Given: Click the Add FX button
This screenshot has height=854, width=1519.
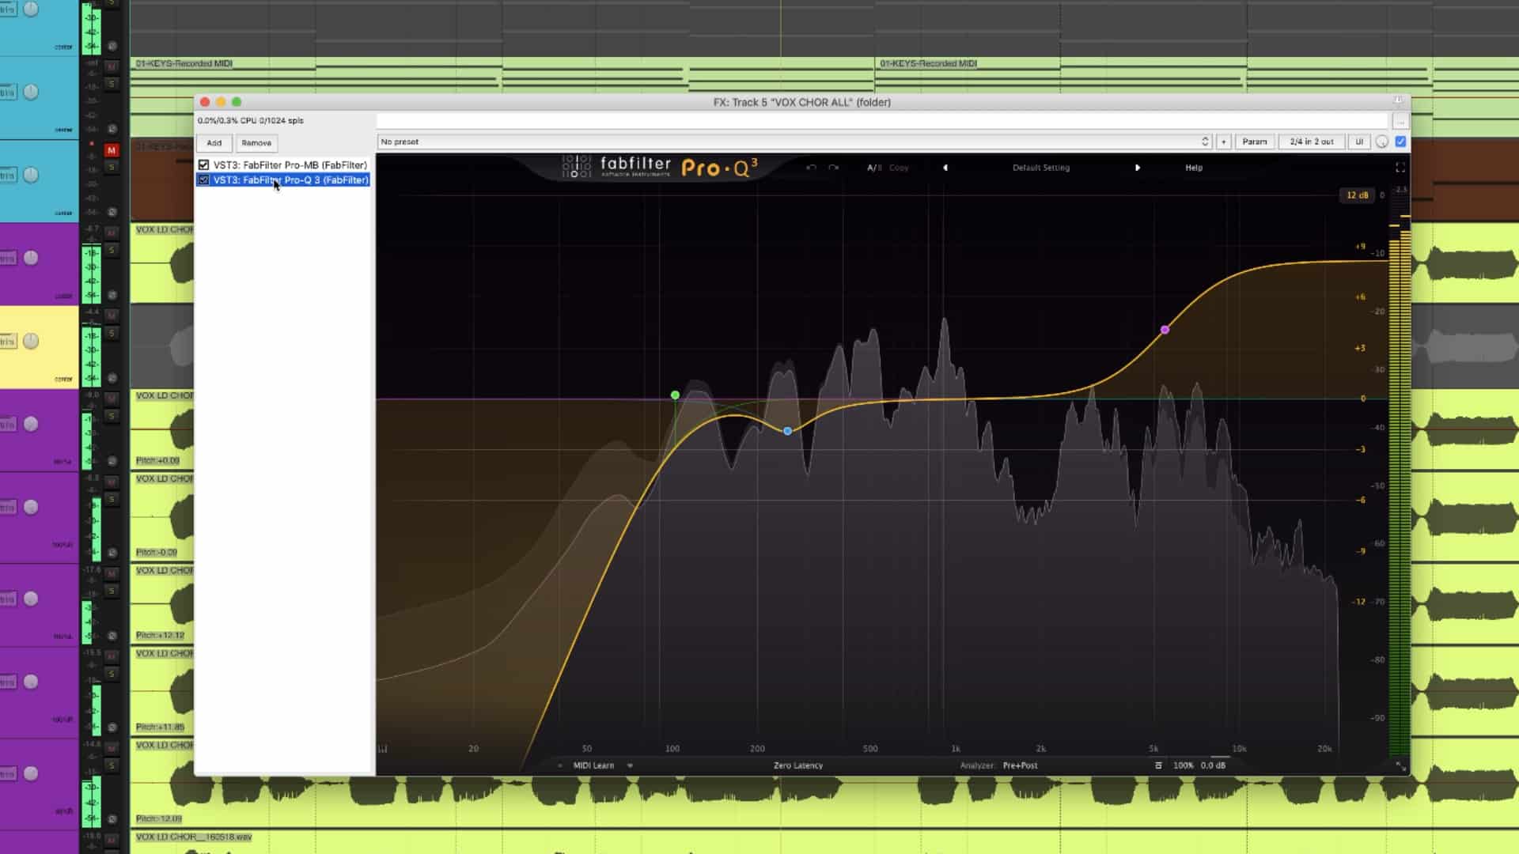Looking at the screenshot, I should coord(214,143).
